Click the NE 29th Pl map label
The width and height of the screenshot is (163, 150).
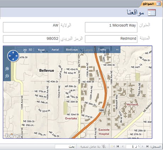tap(28, 125)
